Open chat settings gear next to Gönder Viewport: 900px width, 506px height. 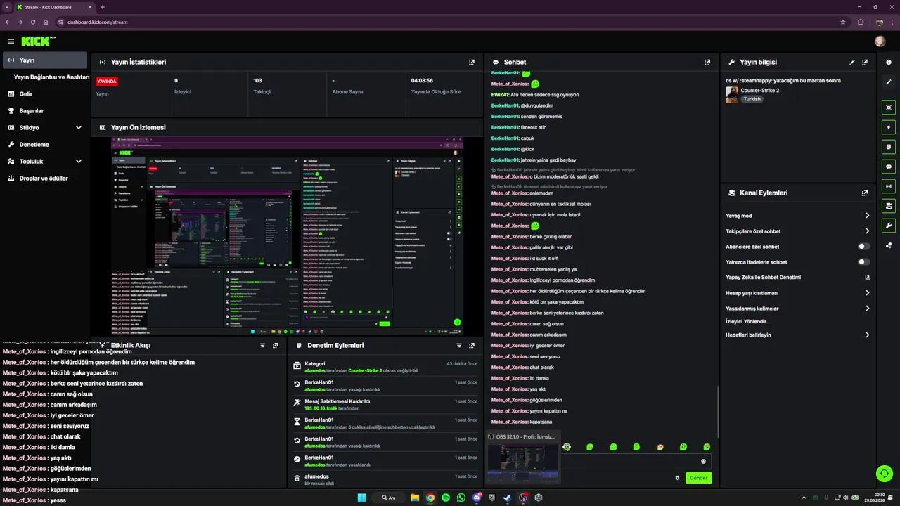[677, 478]
